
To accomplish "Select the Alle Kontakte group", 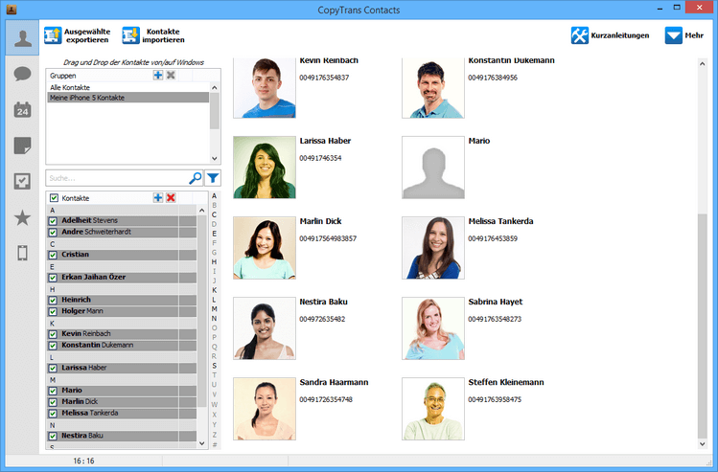I will (x=128, y=87).
